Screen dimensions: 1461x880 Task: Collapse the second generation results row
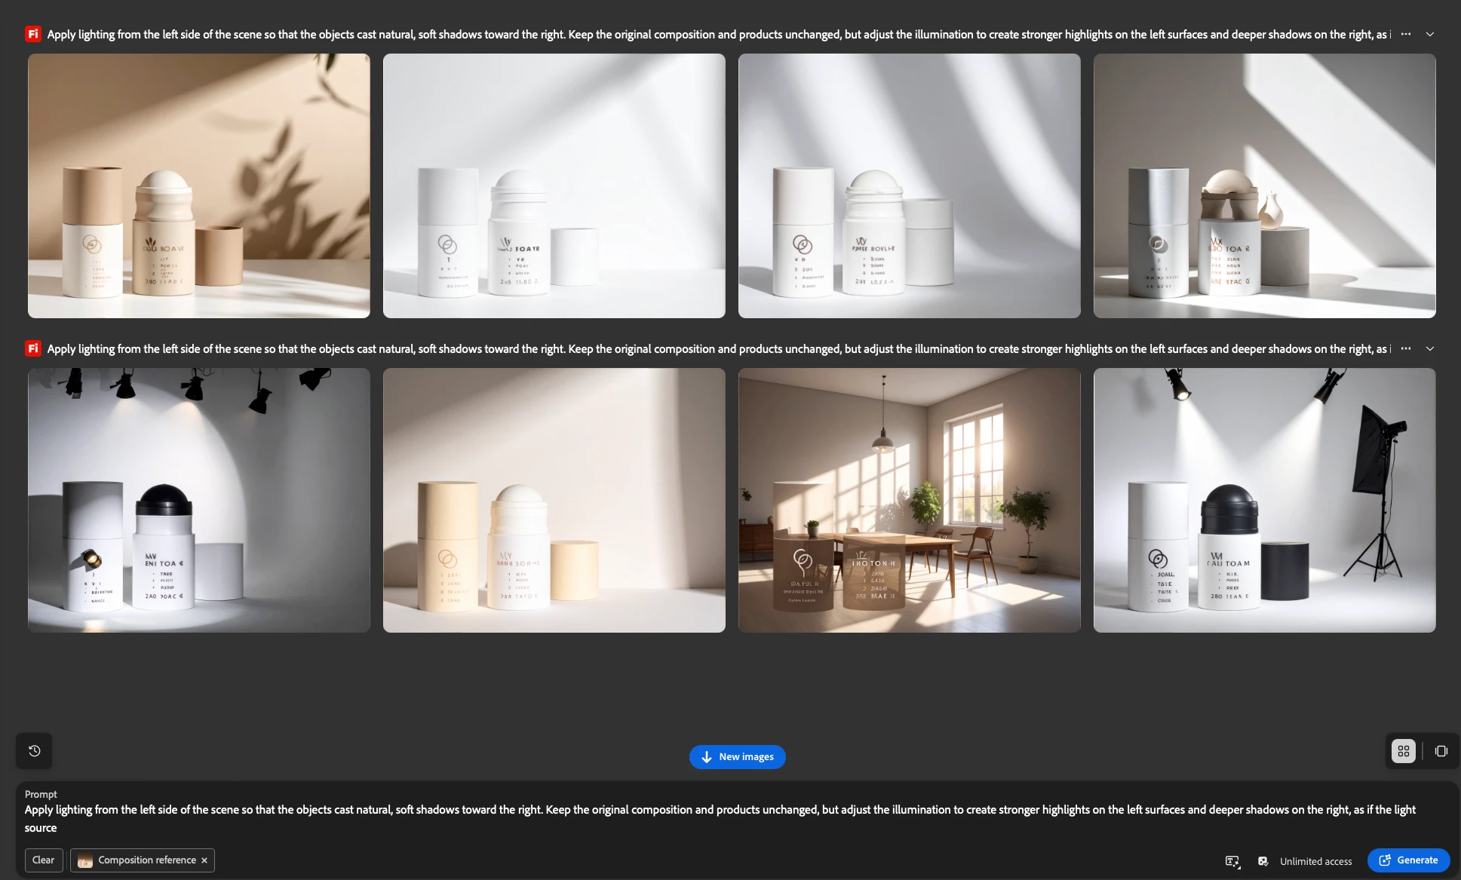click(x=1429, y=348)
